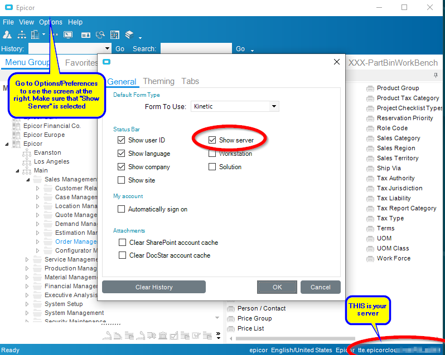Open the Help menu
Viewport: 445px width, 355px height.
click(x=75, y=22)
